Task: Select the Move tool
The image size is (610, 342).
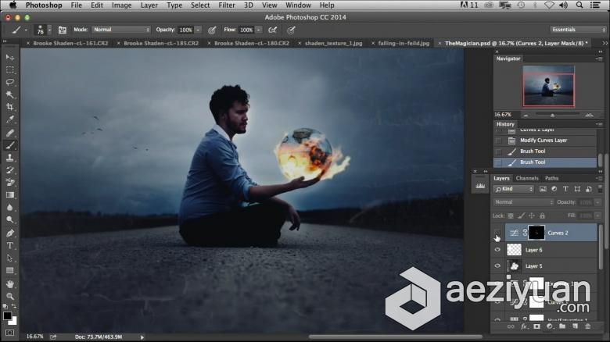Action: 9,57
